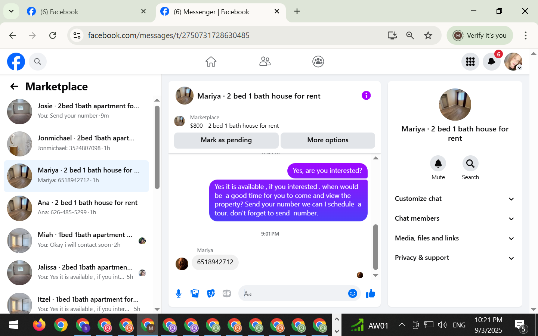Image resolution: width=538 pixels, height=336 pixels.
Task: Click the Verify it's you button
Action: click(480, 35)
